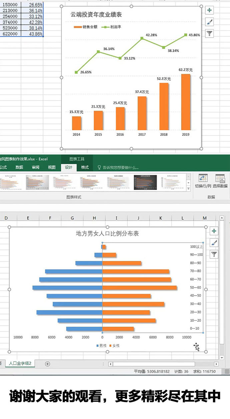The height and width of the screenshot is (419, 230).
Task: Add a new sheet with the plus button
Action: (x=47, y=364)
